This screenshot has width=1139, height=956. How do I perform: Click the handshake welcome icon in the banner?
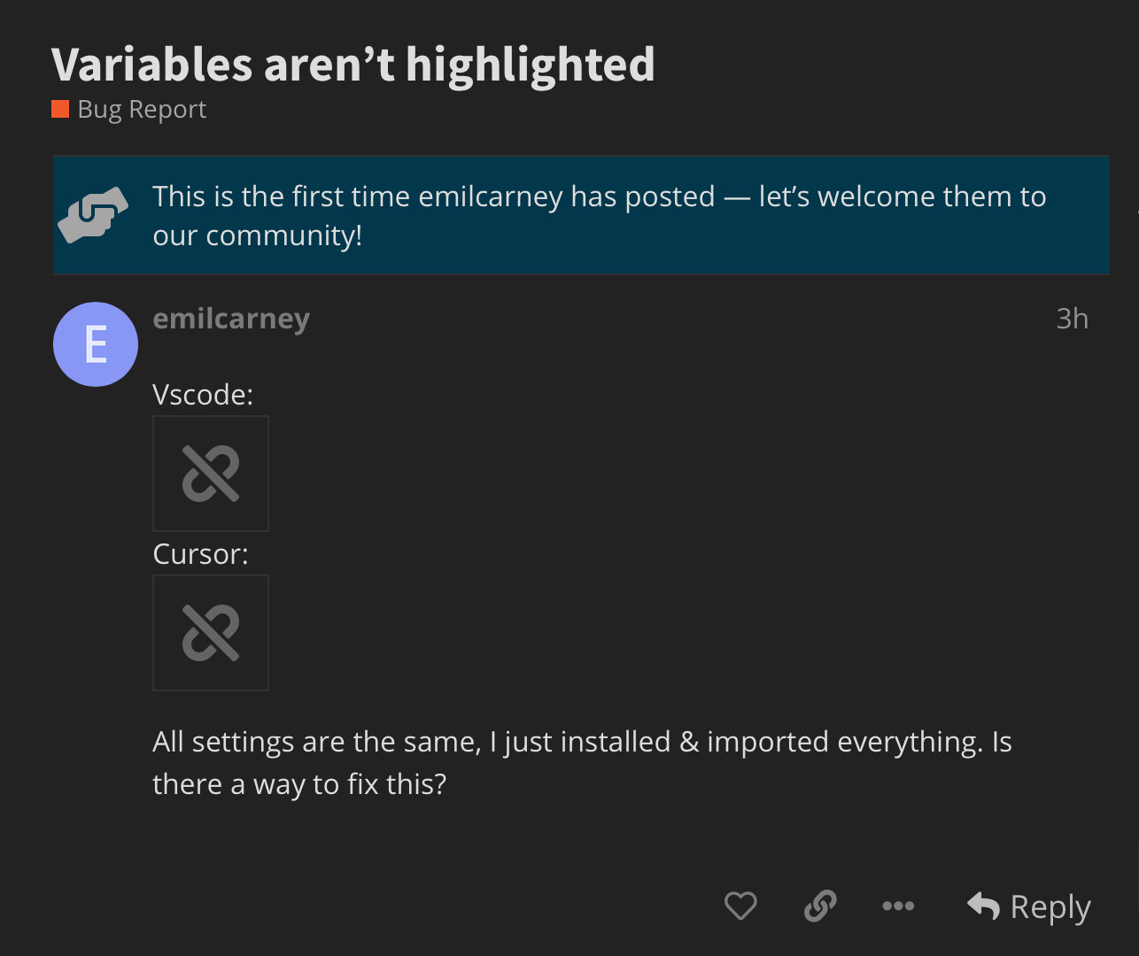click(93, 215)
